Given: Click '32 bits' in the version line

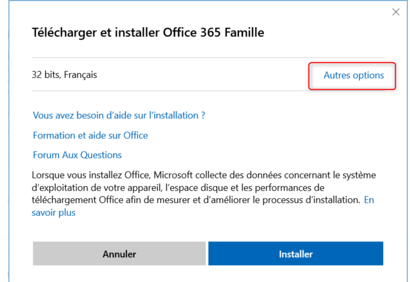Looking at the screenshot, I should (45, 75).
